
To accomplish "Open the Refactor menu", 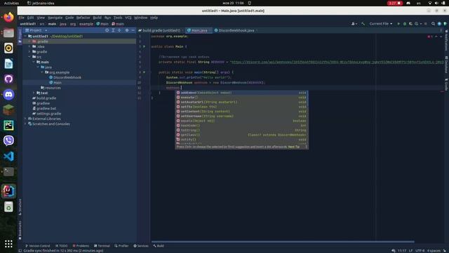I will click(83, 18).
